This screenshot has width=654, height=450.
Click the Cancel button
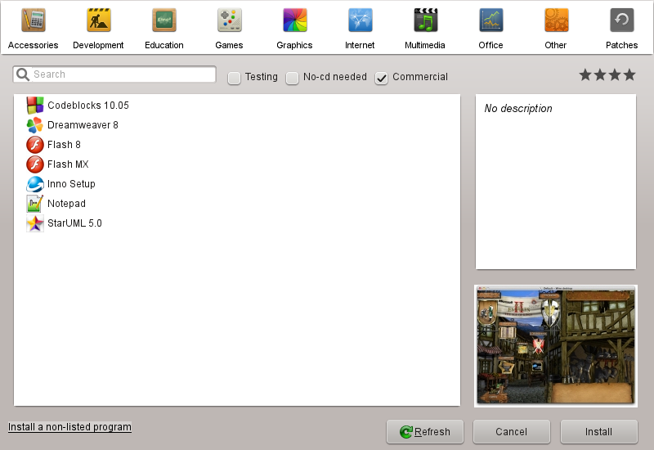[512, 432]
